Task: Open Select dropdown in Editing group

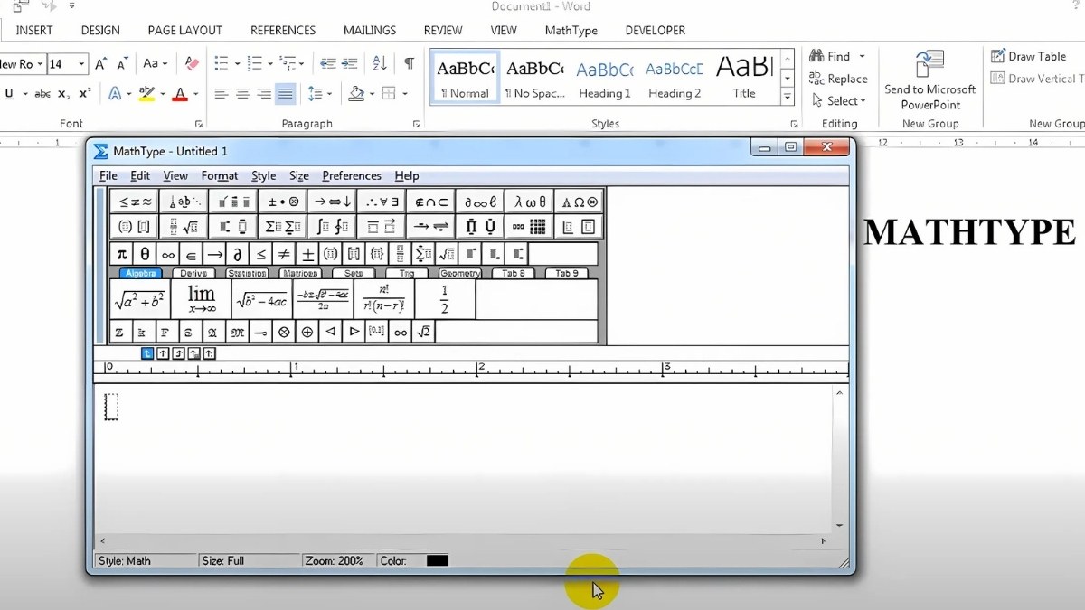Action: point(839,101)
